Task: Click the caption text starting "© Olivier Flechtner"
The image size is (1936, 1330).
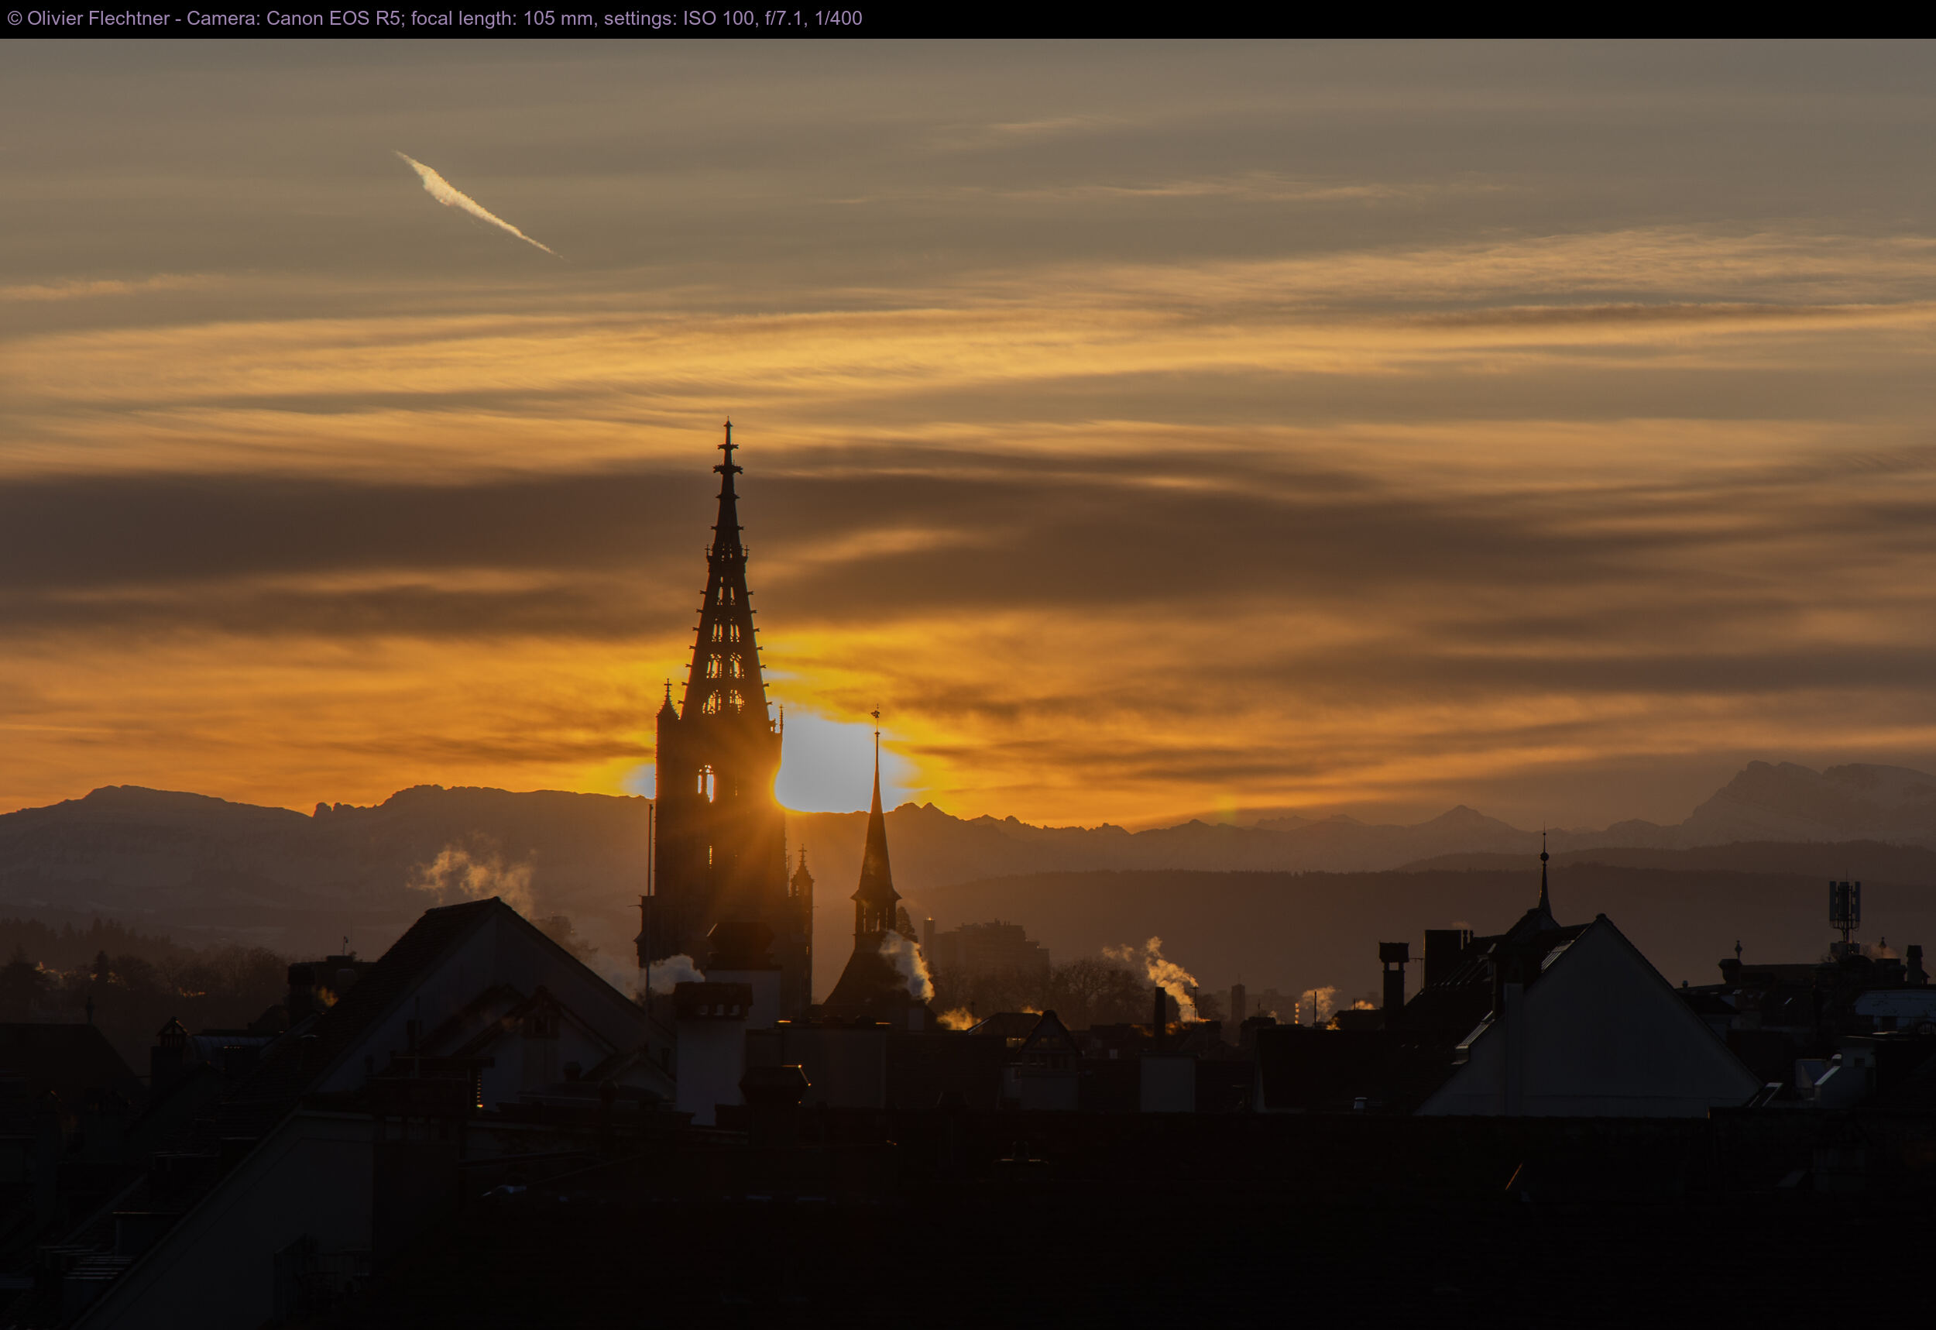Action: 434,19
